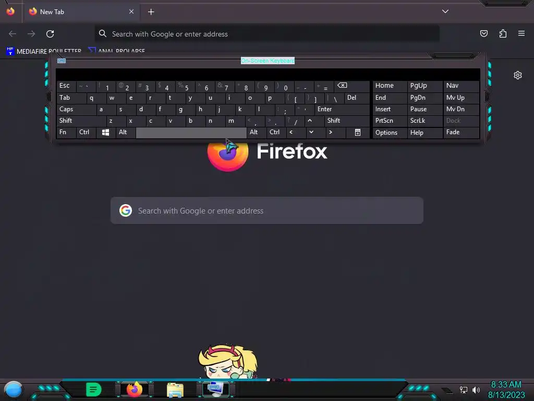Open the Firefox hamburger application menu
Viewport: 534px width, 401px height.
pyautogui.click(x=521, y=33)
